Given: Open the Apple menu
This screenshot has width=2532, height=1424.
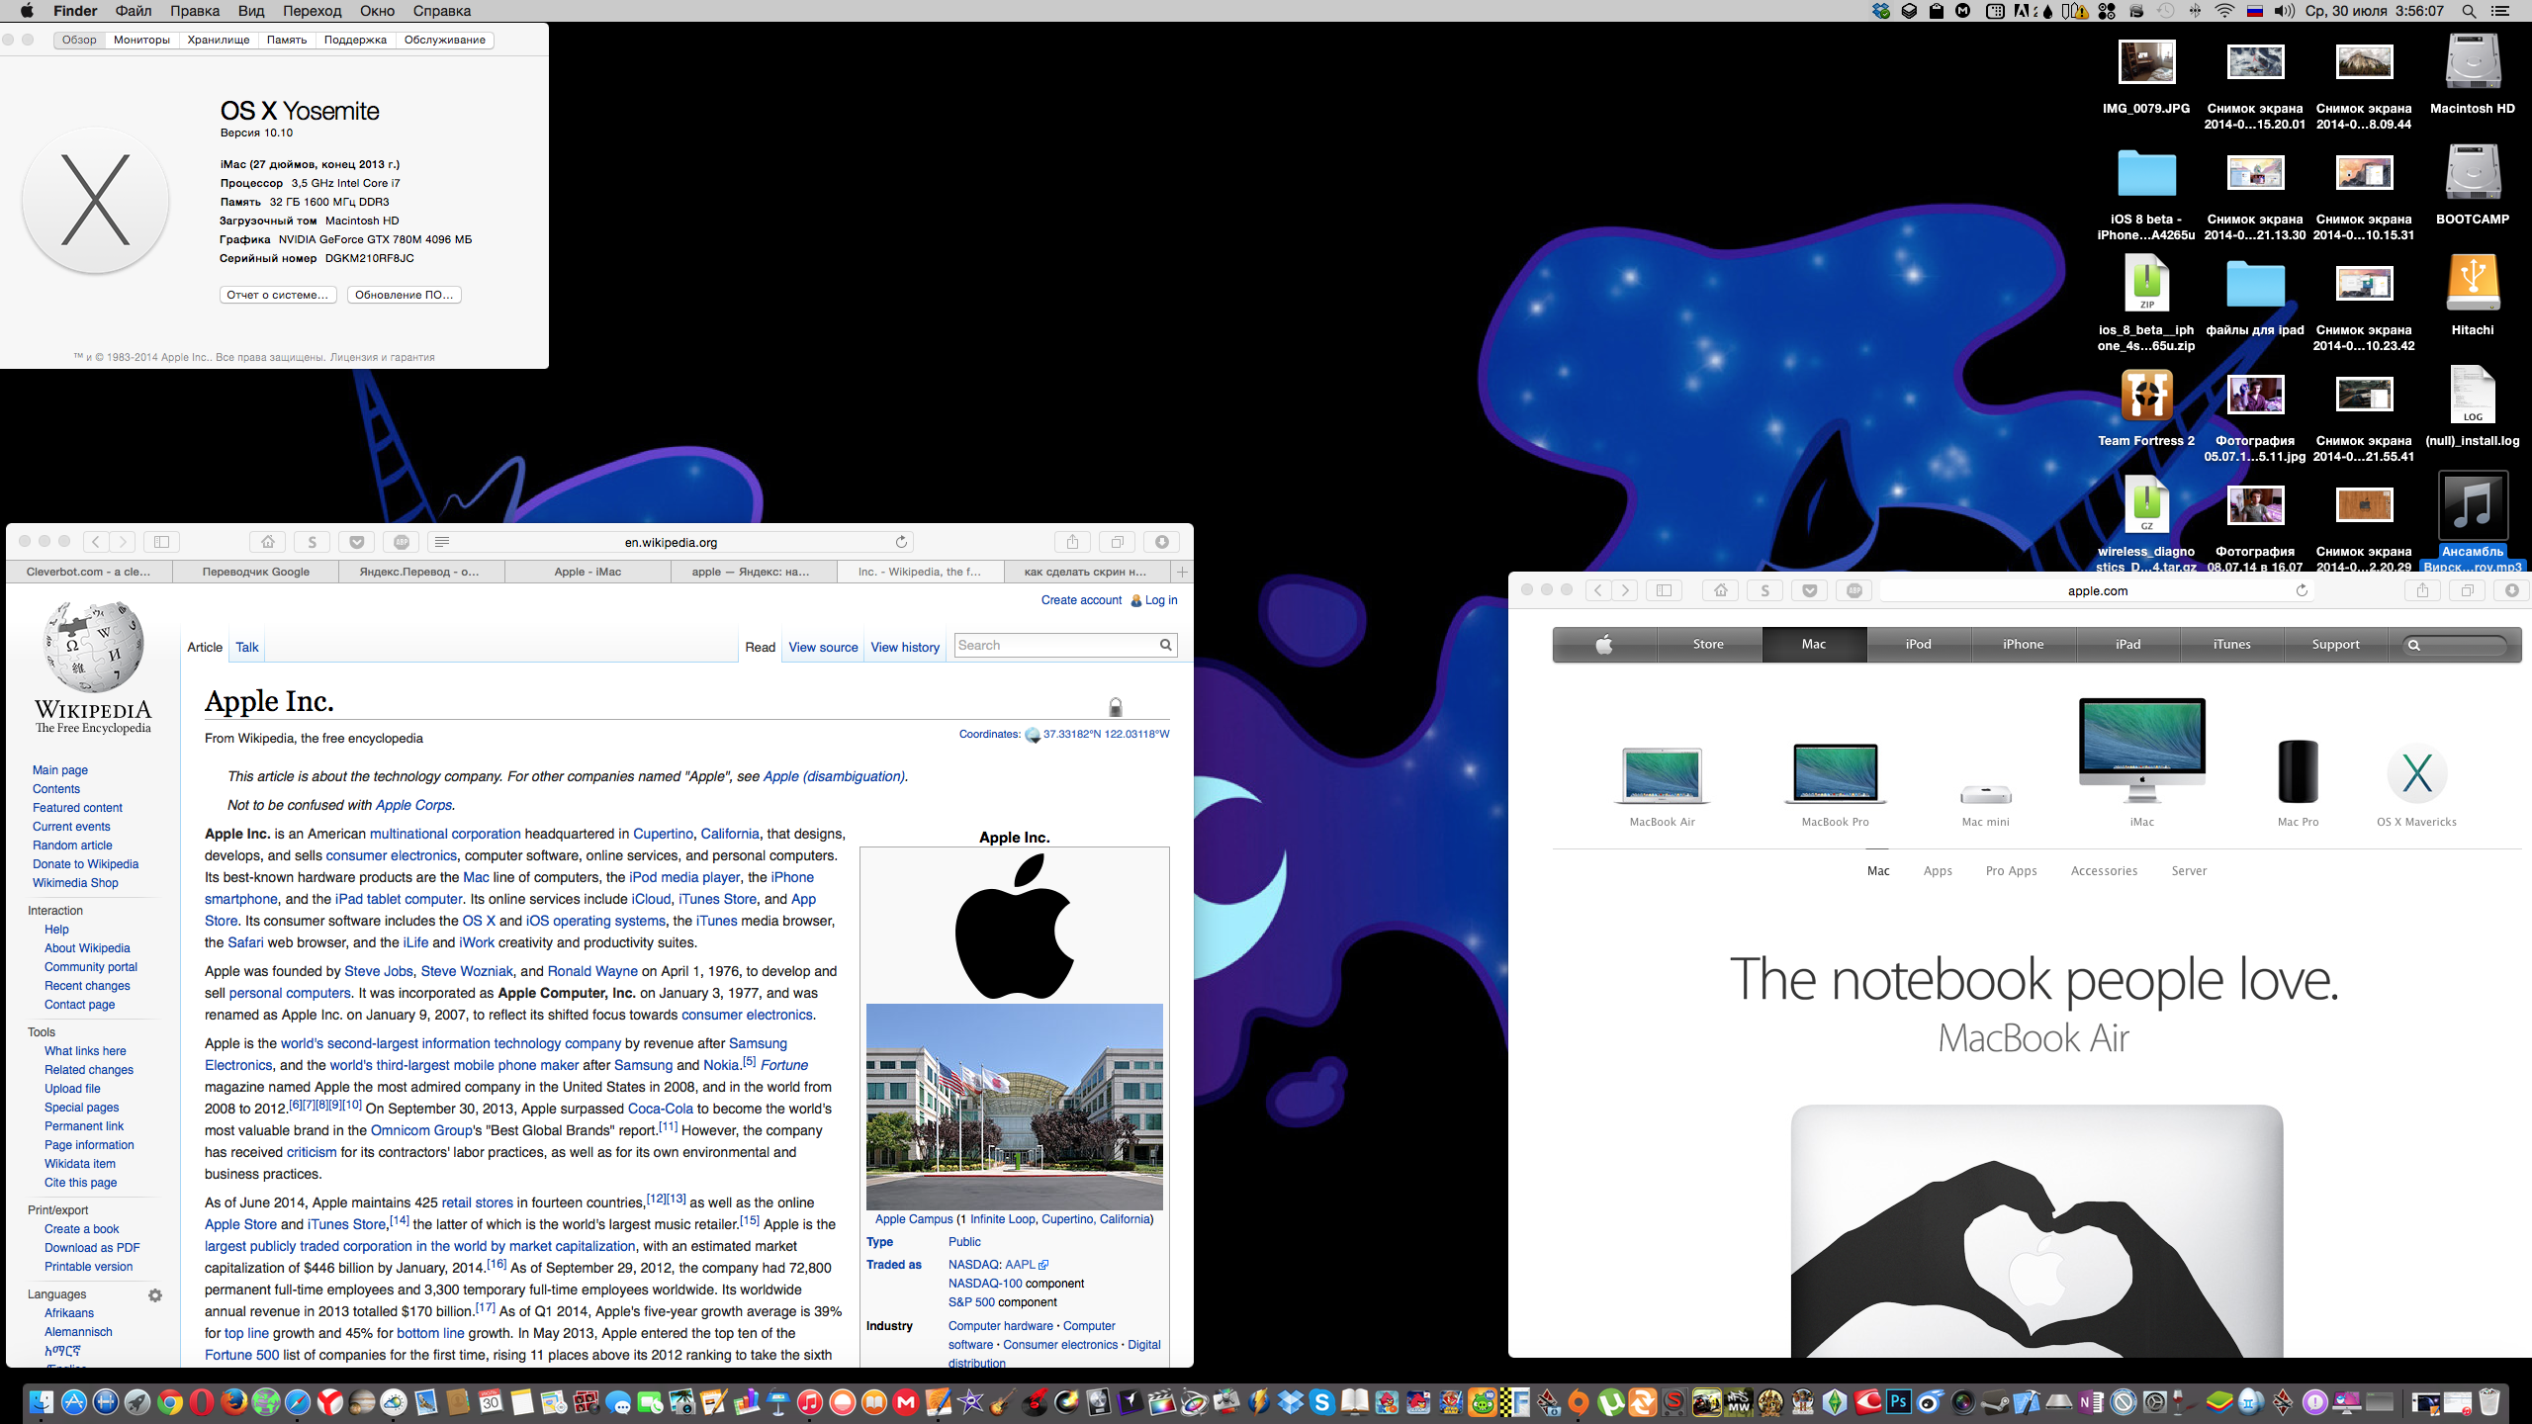Looking at the screenshot, I should 27,11.
